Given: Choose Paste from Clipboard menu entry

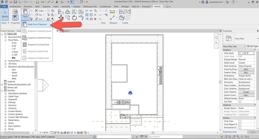Looking at the screenshot, I should pyautogui.click(x=37, y=24).
